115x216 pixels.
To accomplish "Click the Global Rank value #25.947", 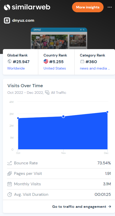I will tap(21, 62).
